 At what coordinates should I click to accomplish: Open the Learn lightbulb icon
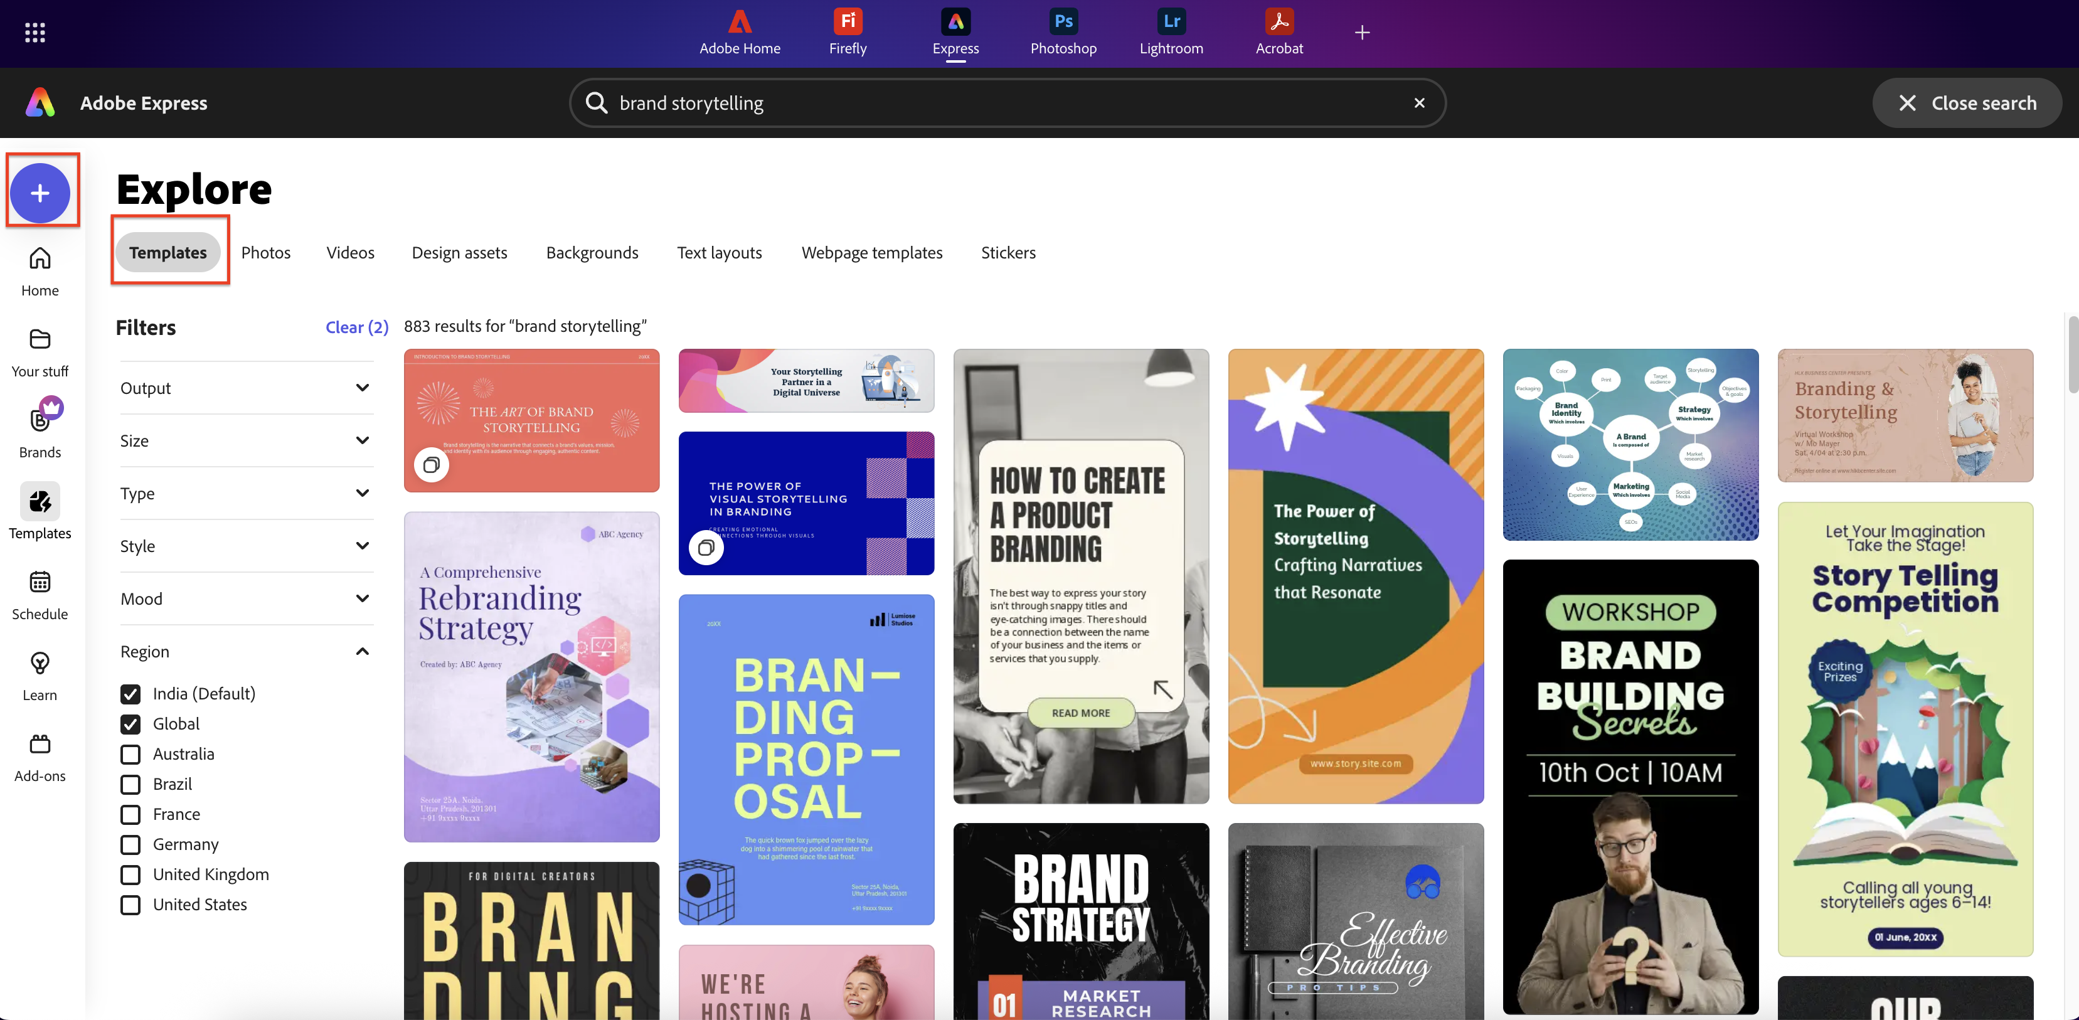click(40, 676)
